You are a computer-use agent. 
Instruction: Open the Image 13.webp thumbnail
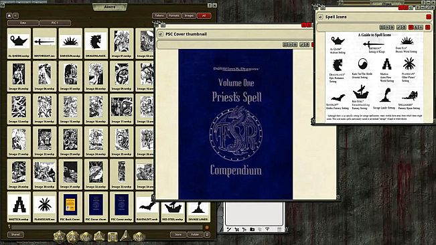click(19, 109)
